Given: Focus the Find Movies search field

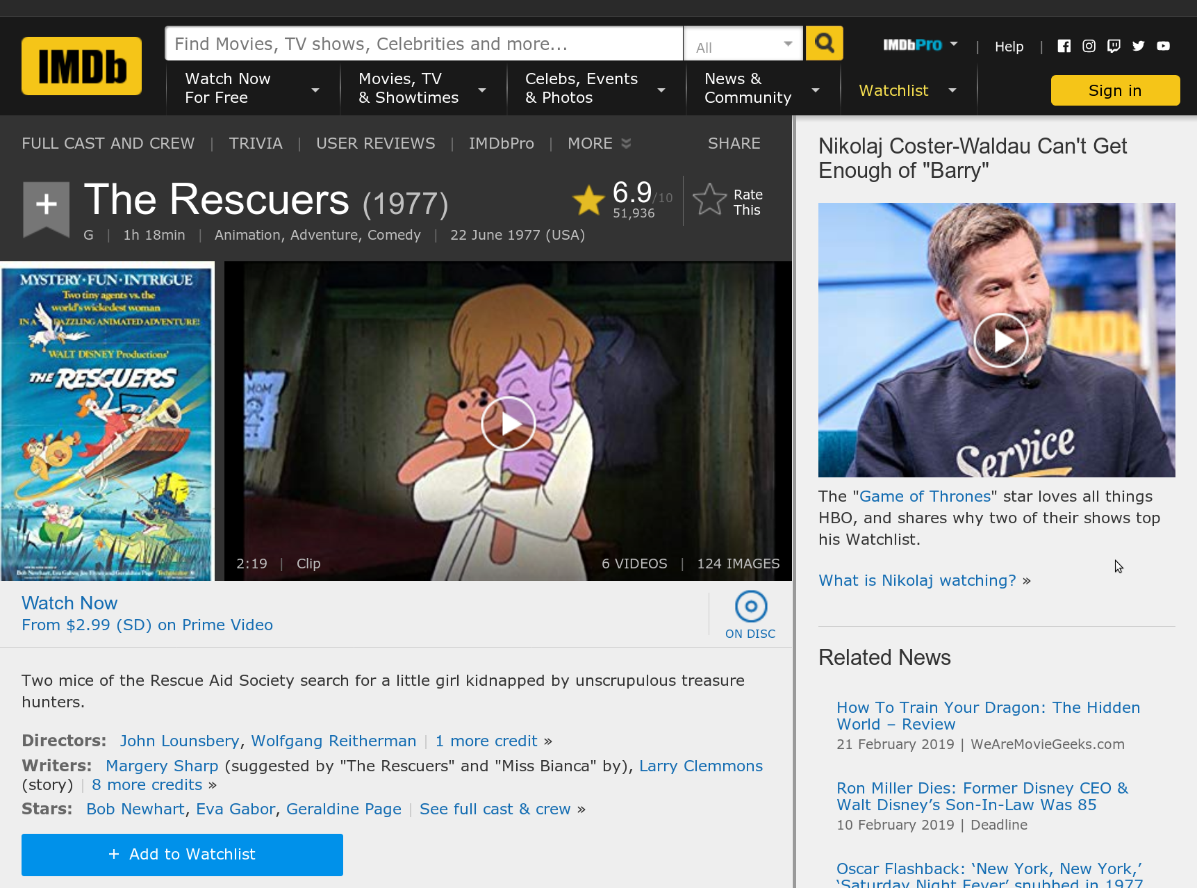Looking at the screenshot, I should click(424, 43).
